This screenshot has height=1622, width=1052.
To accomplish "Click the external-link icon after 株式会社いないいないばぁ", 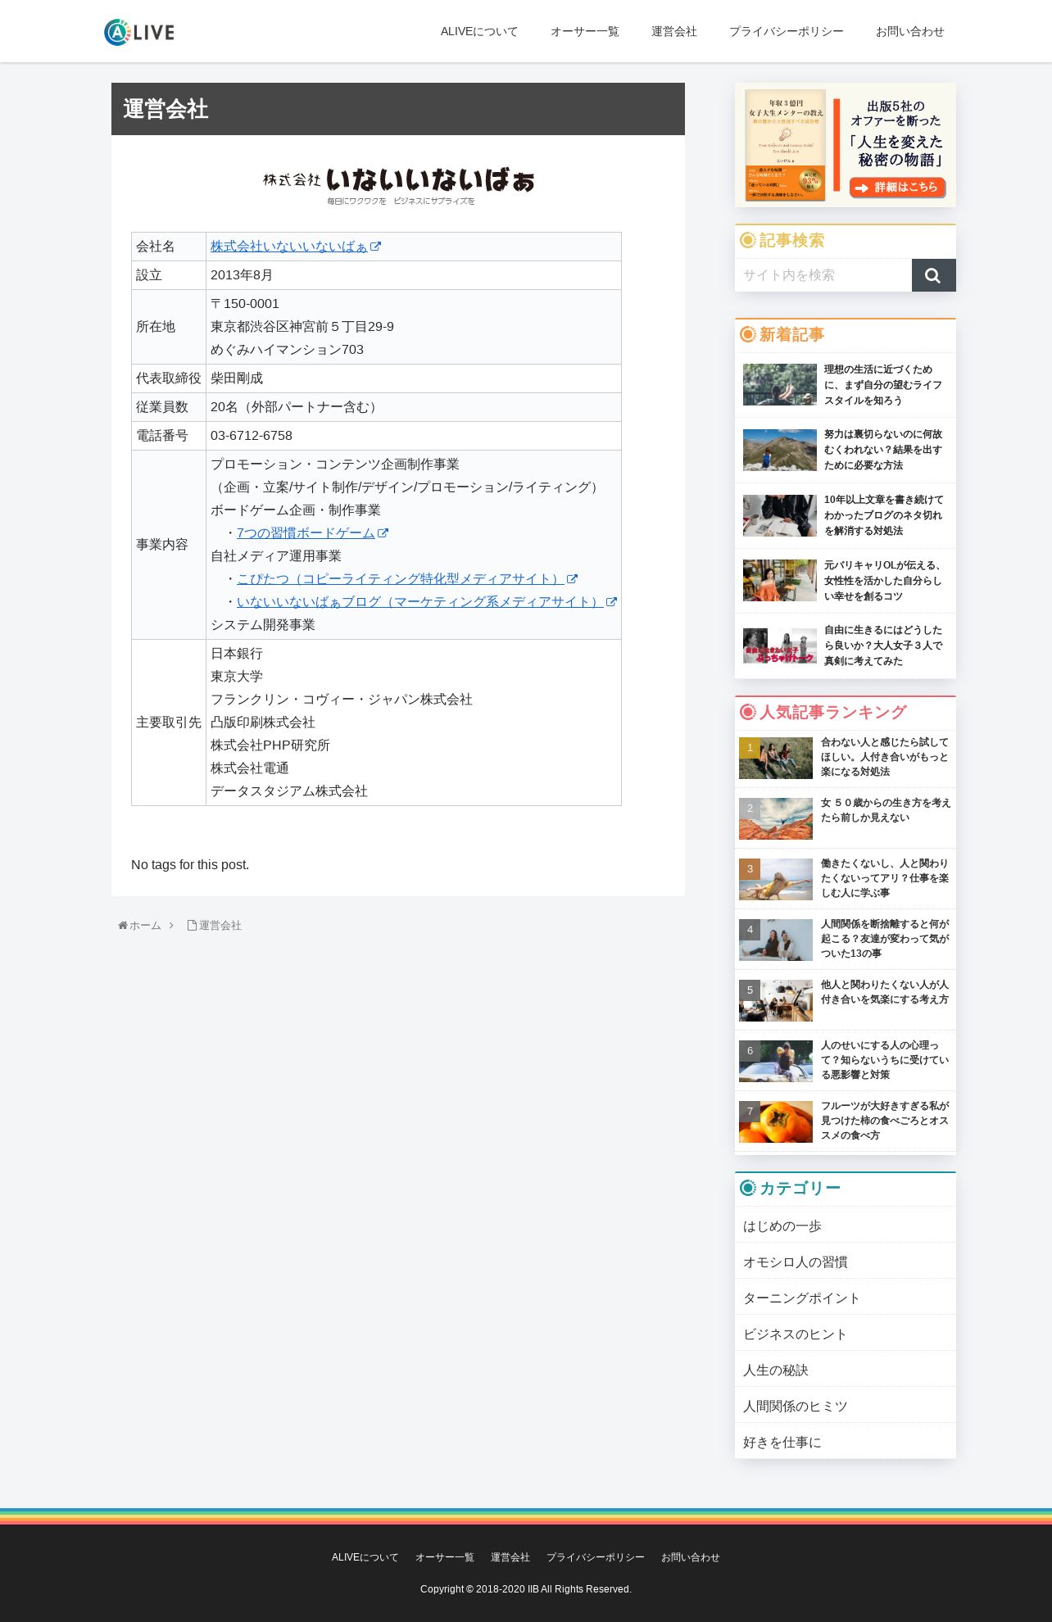I will coord(375,247).
